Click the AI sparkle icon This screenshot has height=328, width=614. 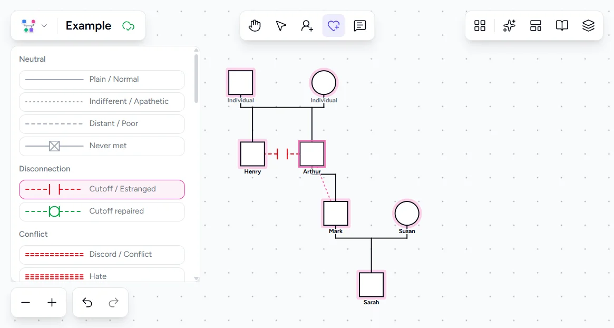pos(509,26)
